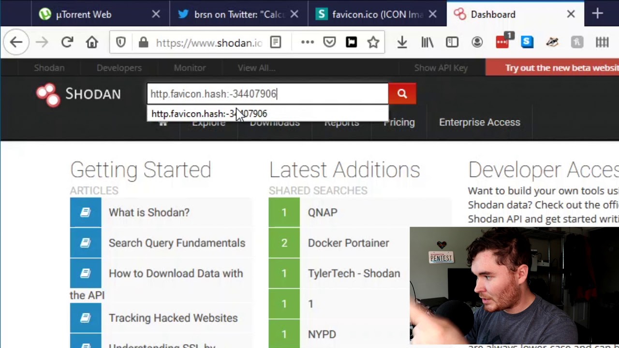This screenshot has height=348, width=619.
Task: Expand the View All... top bar menu
Action: click(256, 68)
